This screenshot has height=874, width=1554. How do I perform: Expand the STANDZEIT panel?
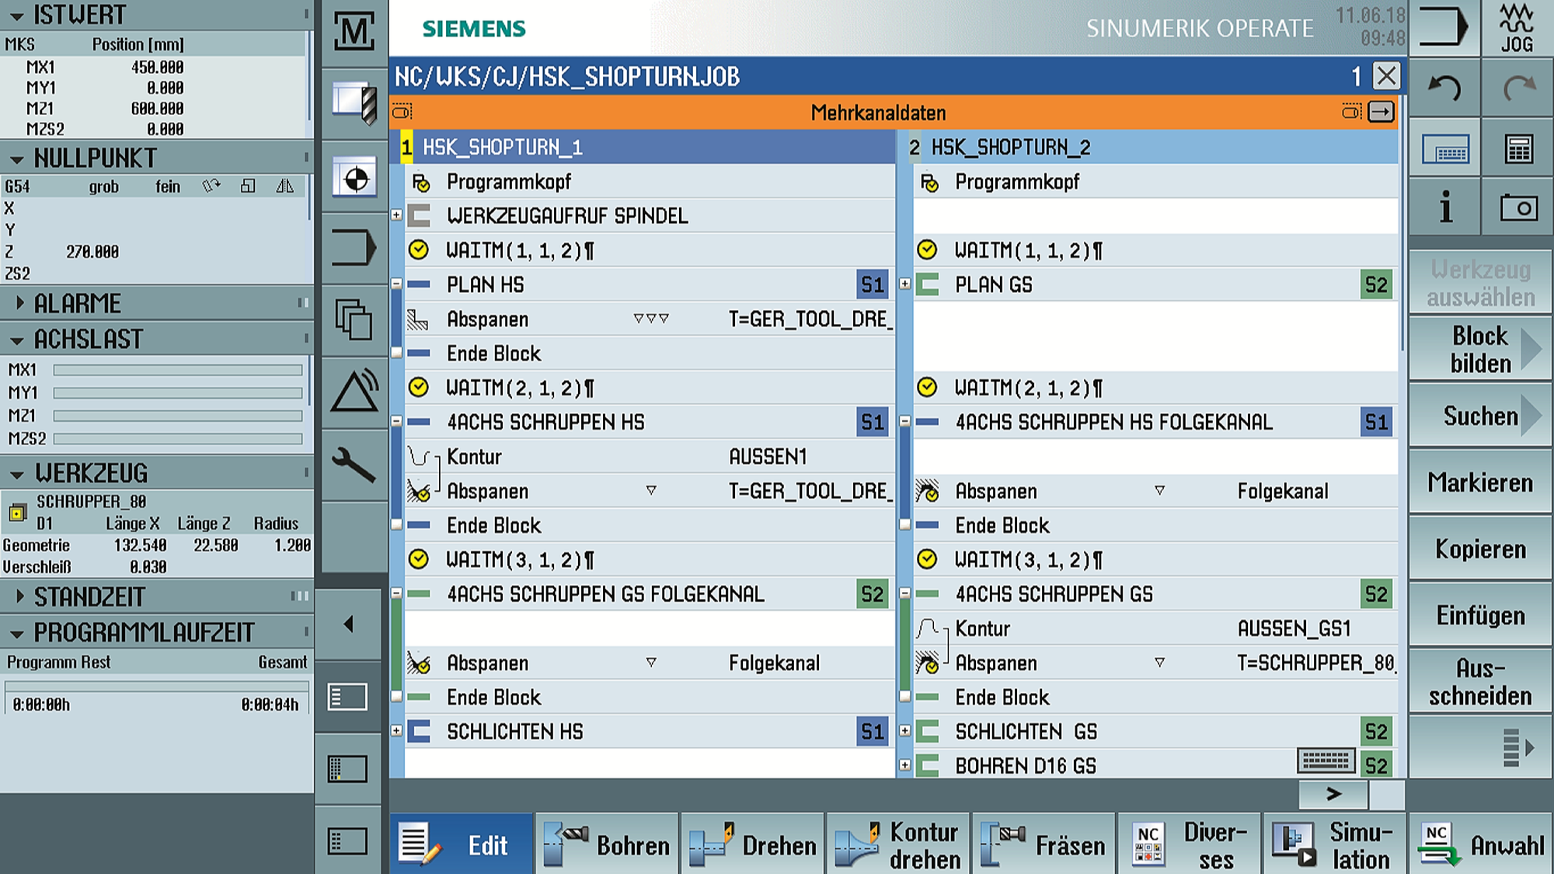pos(19,597)
